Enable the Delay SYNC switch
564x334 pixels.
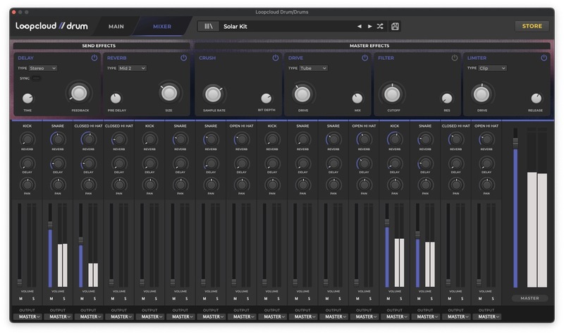pos(36,78)
